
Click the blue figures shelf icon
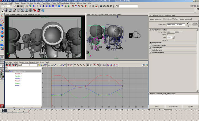coord(43,10)
